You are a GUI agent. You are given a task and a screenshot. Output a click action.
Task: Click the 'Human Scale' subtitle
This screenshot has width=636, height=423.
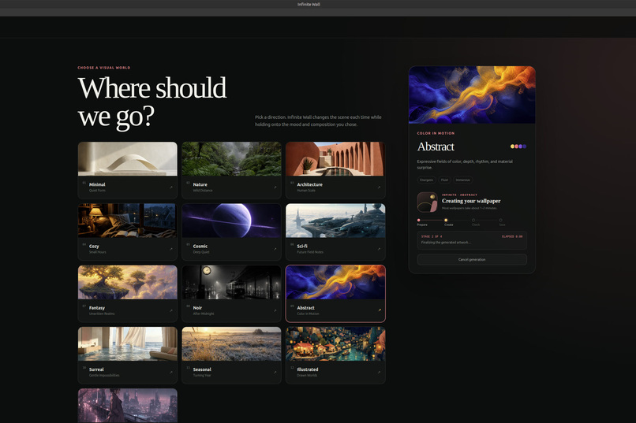306,191
